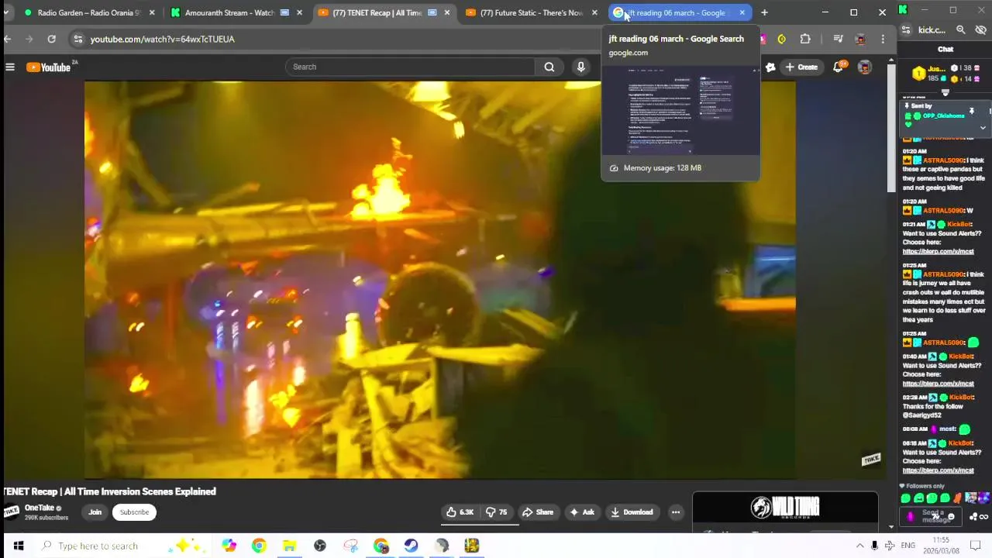Open the OneTake channel avatar
Viewport: 992px width, 558px height.
click(x=11, y=511)
